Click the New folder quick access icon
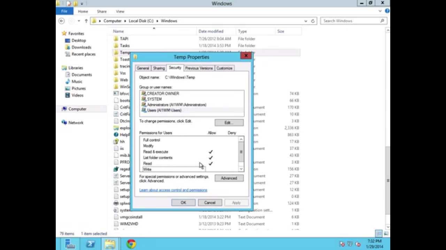Viewport: 446px width, 250px height. pyautogui.click(x=75, y=3)
